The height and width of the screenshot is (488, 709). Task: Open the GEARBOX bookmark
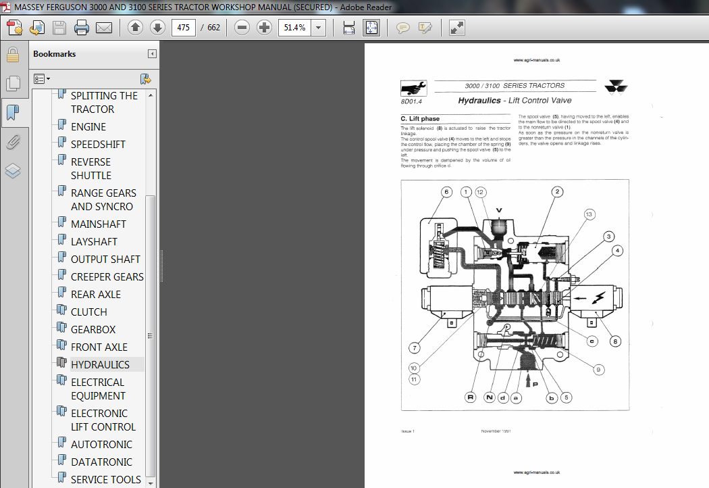pyautogui.click(x=93, y=330)
